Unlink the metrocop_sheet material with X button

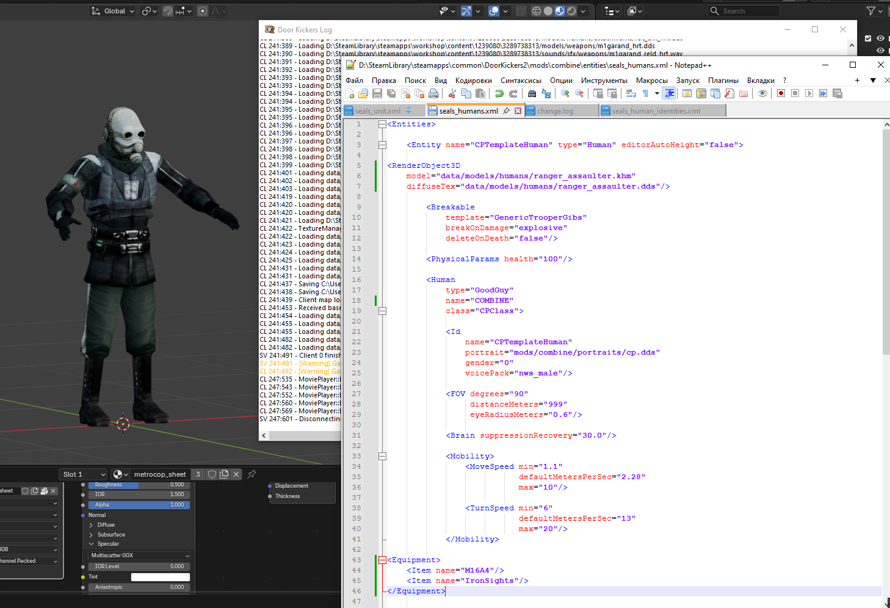[x=236, y=474]
